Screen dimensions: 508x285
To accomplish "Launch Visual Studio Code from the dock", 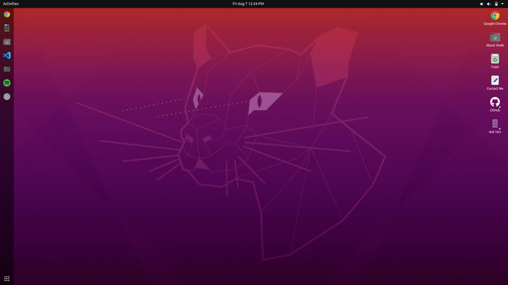I will [x=7, y=55].
